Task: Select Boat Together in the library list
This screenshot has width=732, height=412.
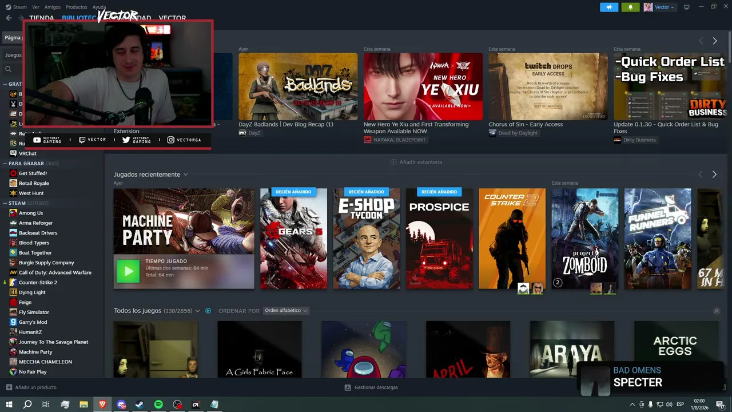Action: pyautogui.click(x=35, y=252)
